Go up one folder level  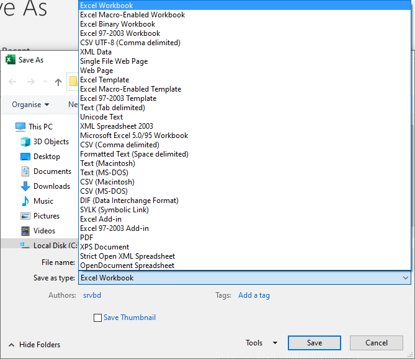click(58, 82)
